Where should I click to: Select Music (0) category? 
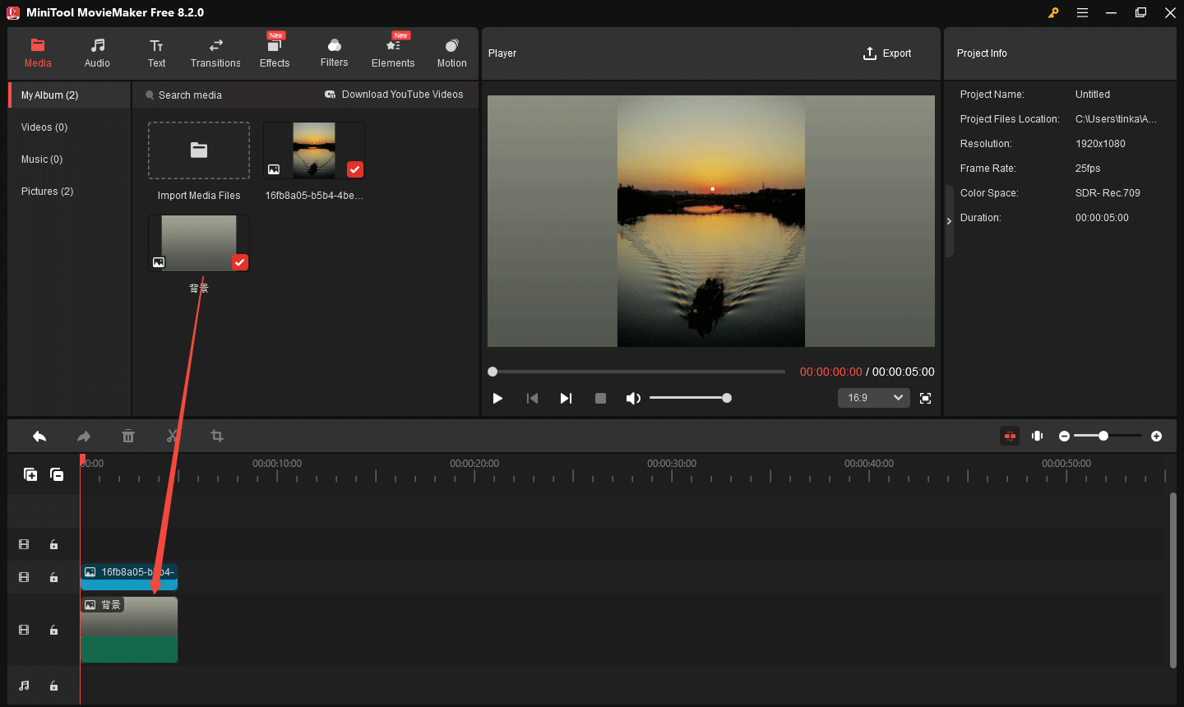pyautogui.click(x=42, y=159)
